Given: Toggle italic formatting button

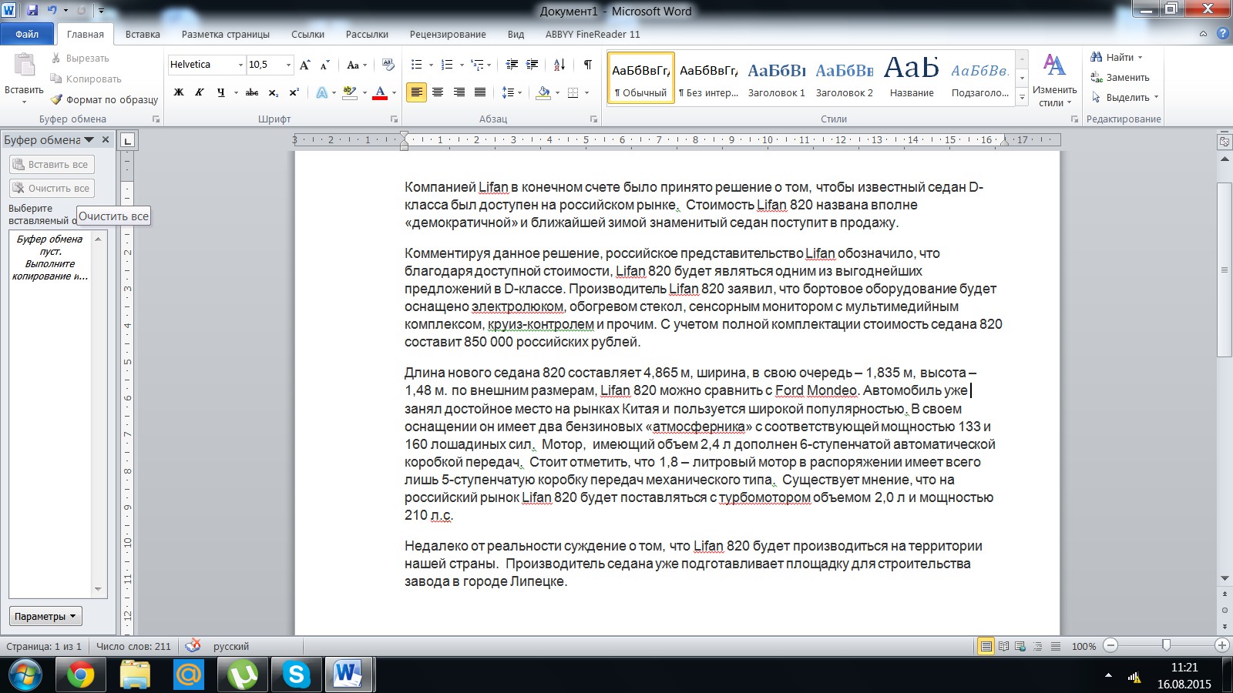Looking at the screenshot, I should coord(199,92).
